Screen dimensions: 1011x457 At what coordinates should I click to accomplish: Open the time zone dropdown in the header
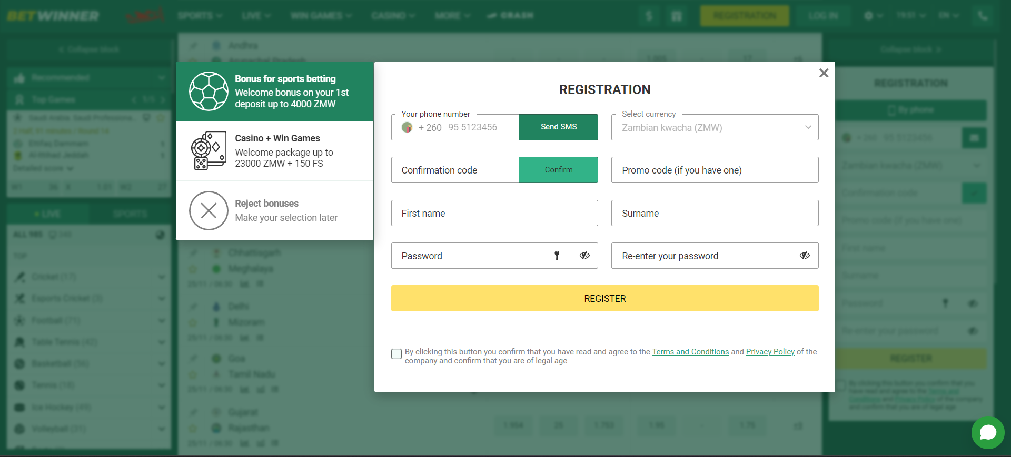click(910, 16)
